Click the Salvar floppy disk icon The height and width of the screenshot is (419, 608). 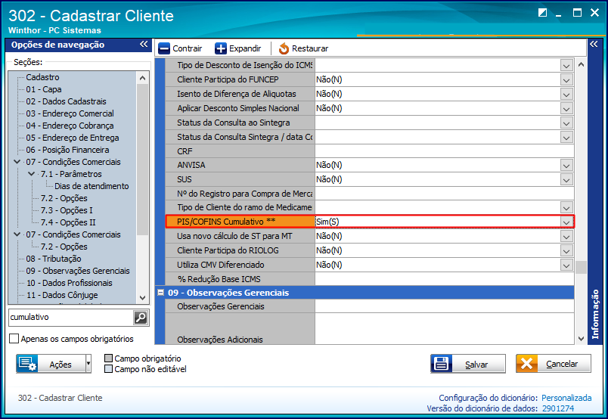442,364
